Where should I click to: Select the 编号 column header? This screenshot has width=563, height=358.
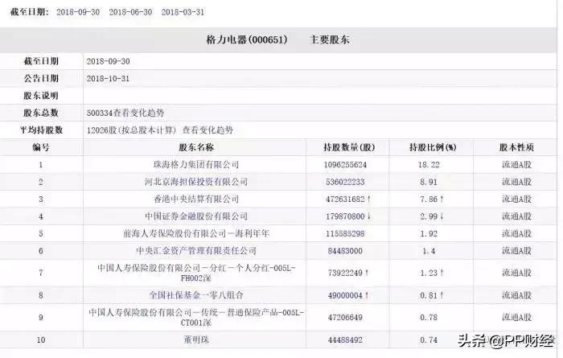[41, 147]
